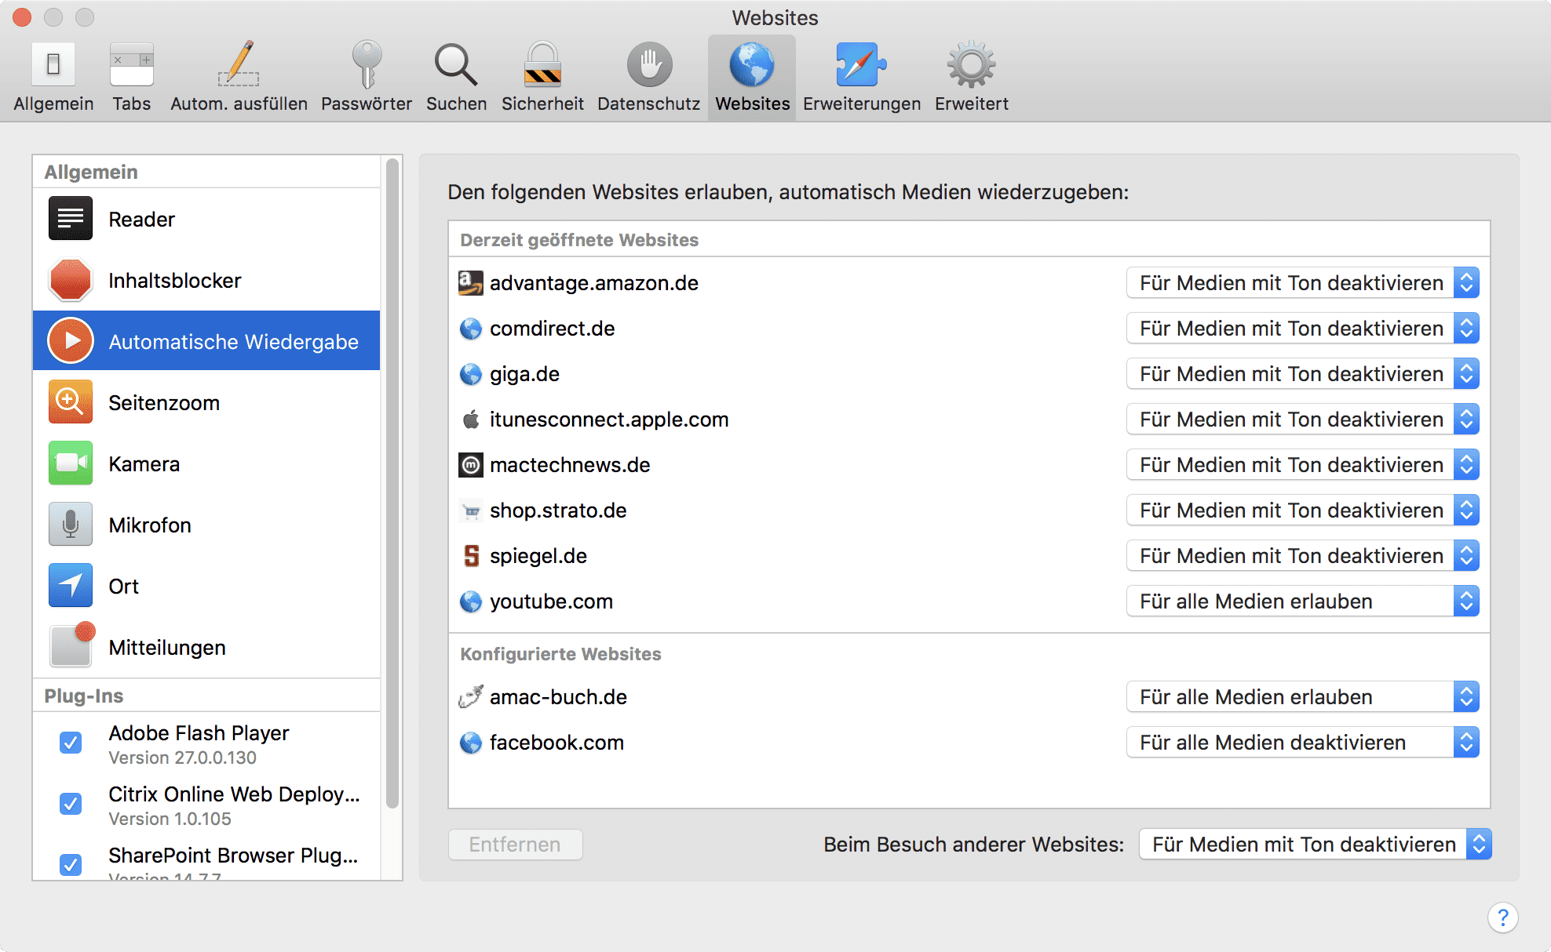Select the Ort label in the sidebar
The height and width of the screenshot is (952, 1551).
click(x=124, y=587)
